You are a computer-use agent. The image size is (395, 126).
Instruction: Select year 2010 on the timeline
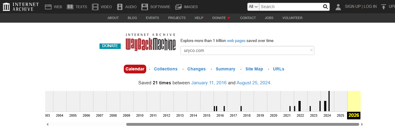(x=140, y=115)
